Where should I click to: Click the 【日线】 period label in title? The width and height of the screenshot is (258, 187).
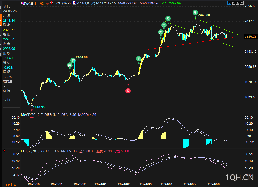(40, 3)
